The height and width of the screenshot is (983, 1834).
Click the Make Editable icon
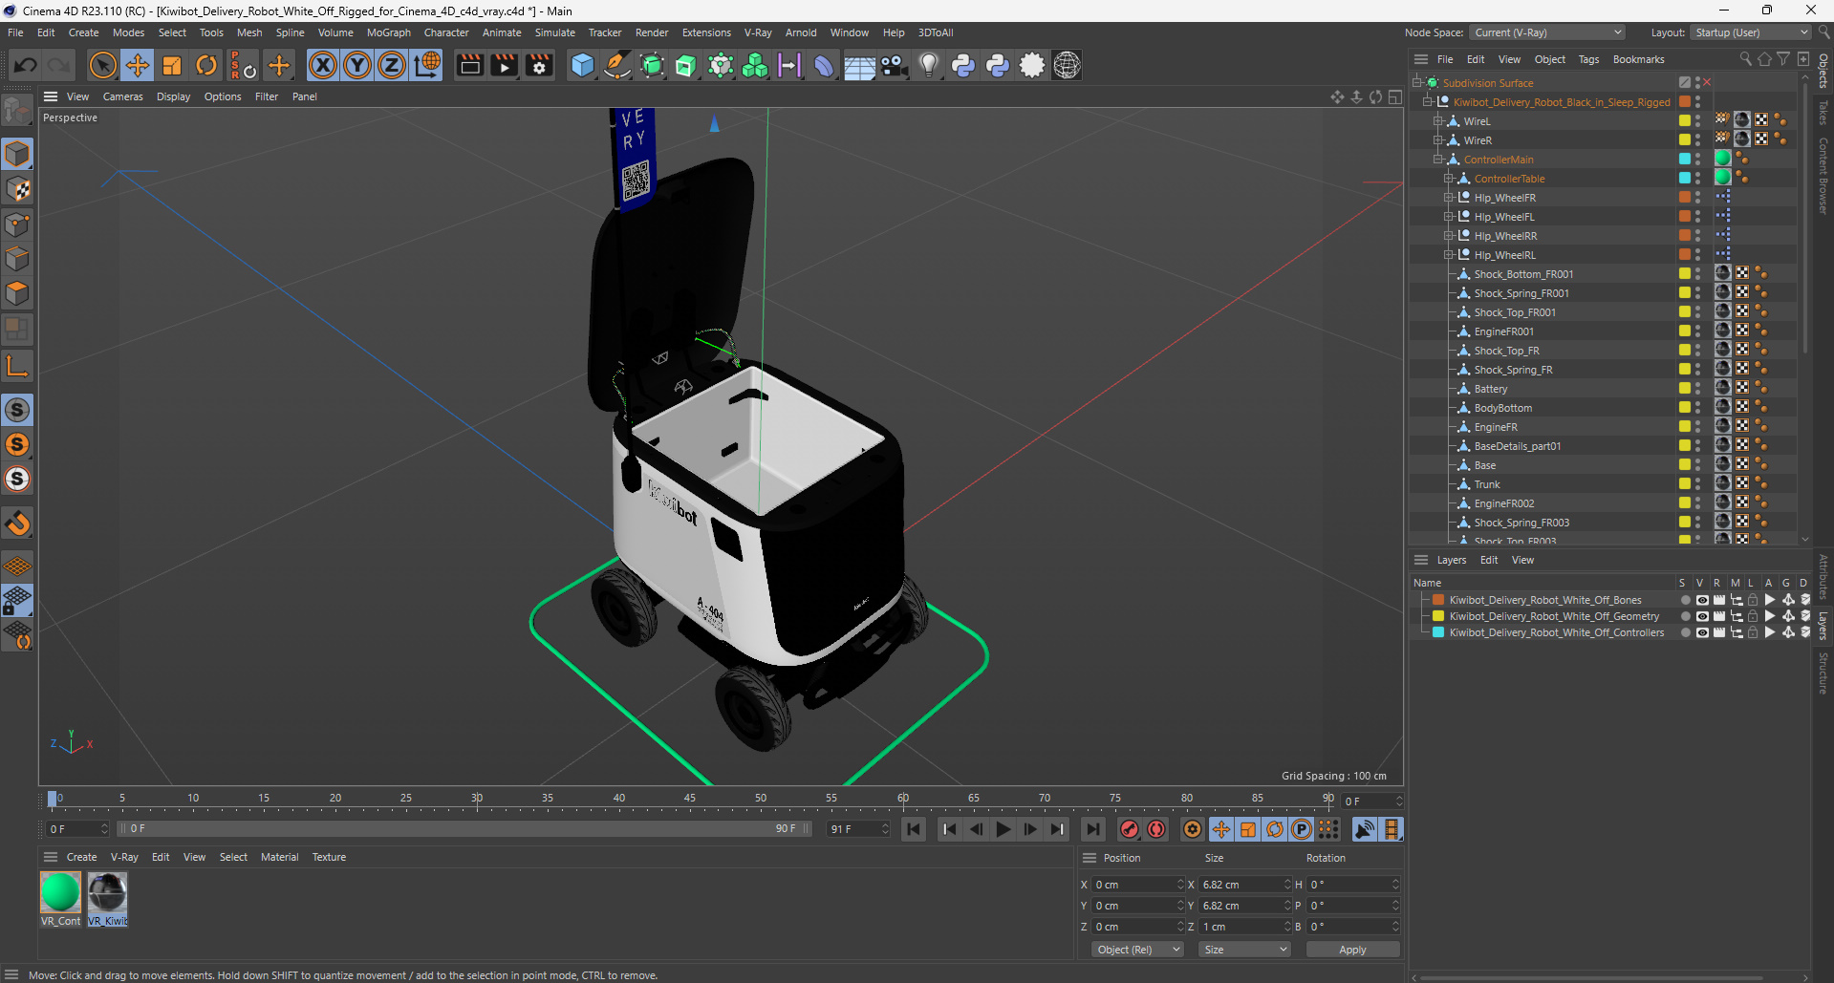[x=18, y=112]
